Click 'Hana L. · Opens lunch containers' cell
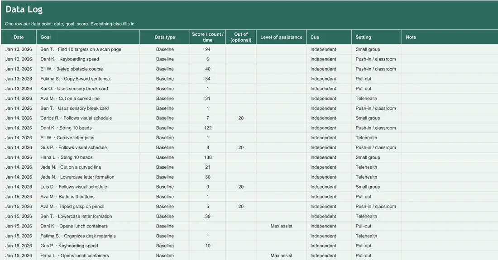Screen dimensions: 498x260 point(88,255)
